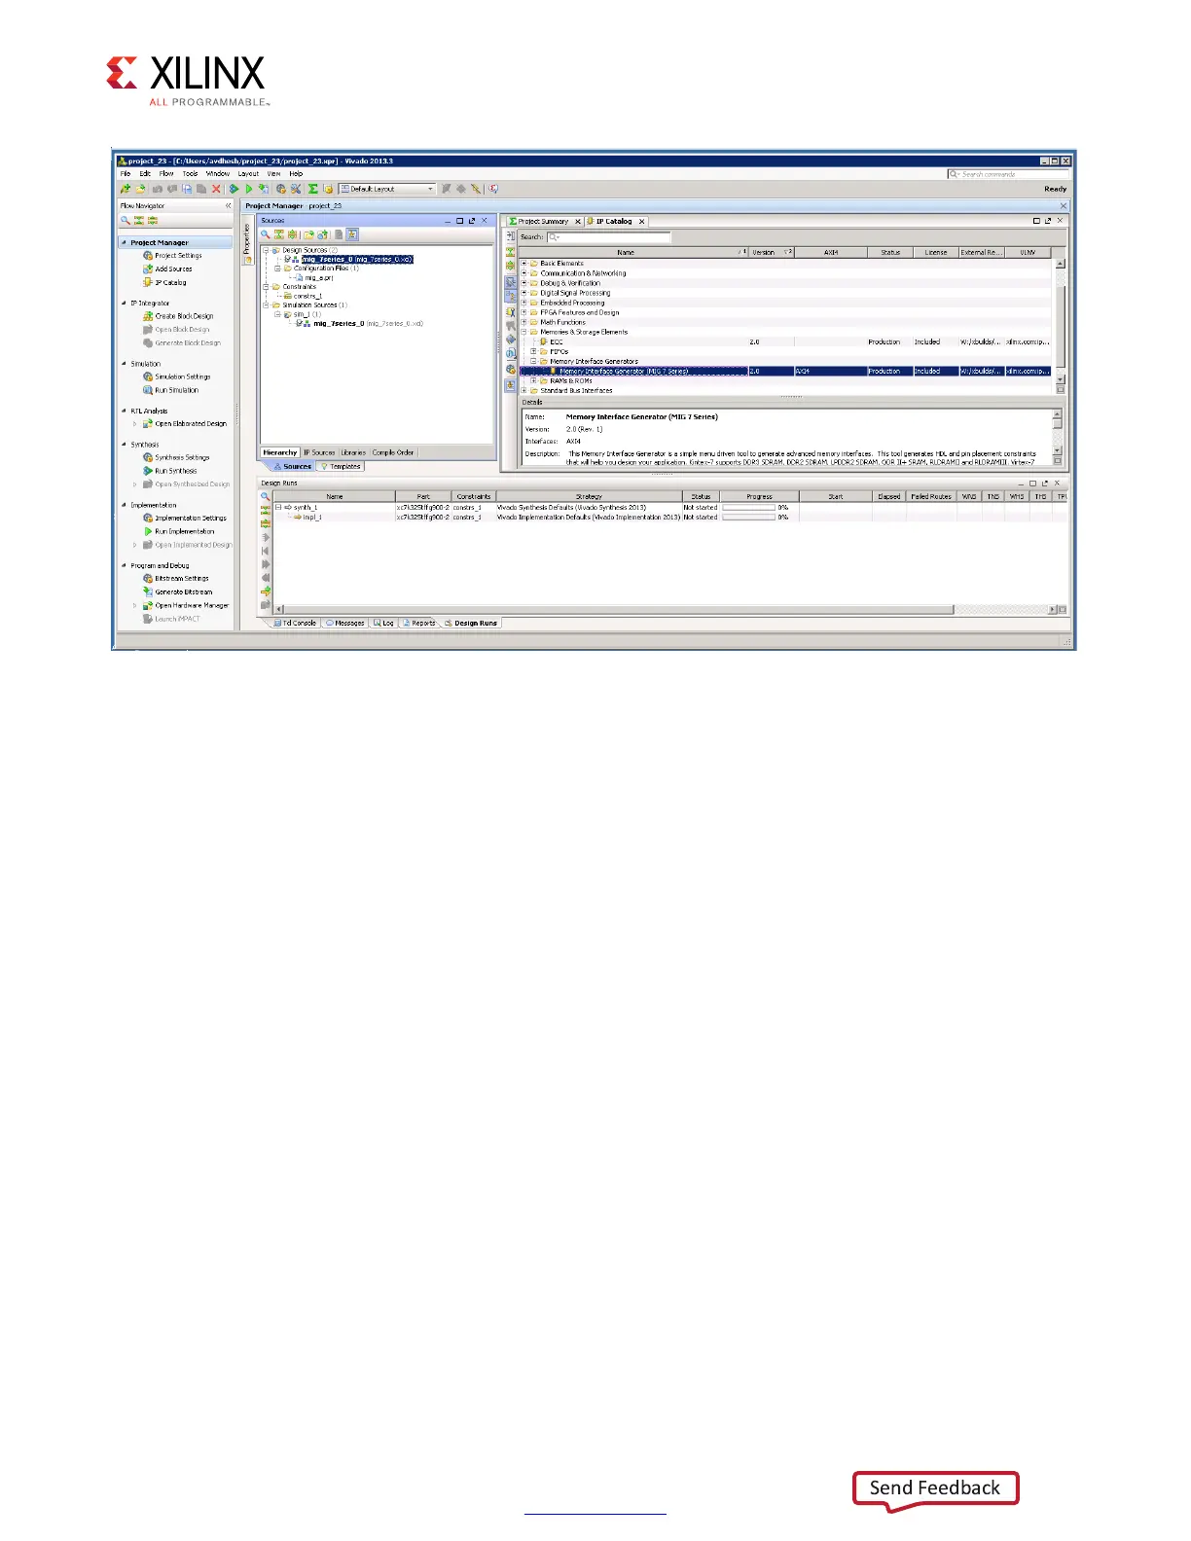Viewport: 1191px width, 1541px height.
Task: Click the search icon in Design Runs toolbar
Action: (265, 496)
